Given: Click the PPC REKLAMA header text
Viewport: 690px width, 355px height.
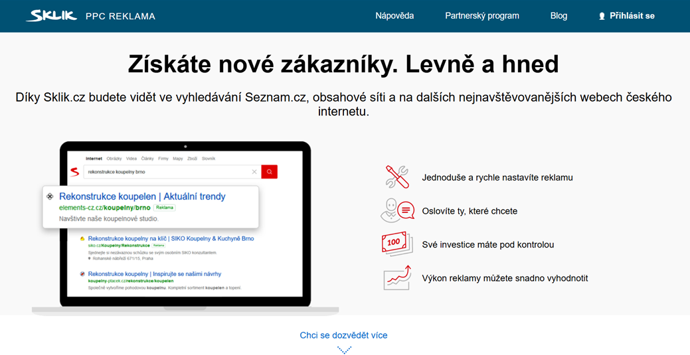Looking at the screenshot, I should [x=120, y=17].
